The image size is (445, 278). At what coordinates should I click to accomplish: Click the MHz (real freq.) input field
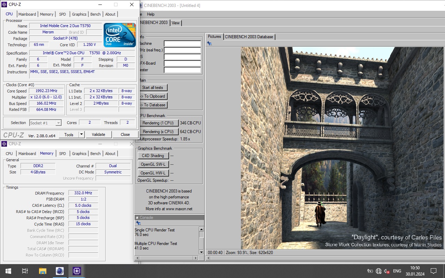pyautogui.click(x=183, y=50)
